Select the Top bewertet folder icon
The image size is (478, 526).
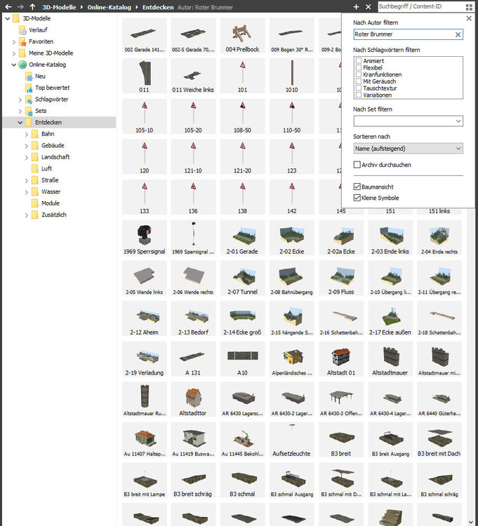pyautogui.click(x=29, y=88)
